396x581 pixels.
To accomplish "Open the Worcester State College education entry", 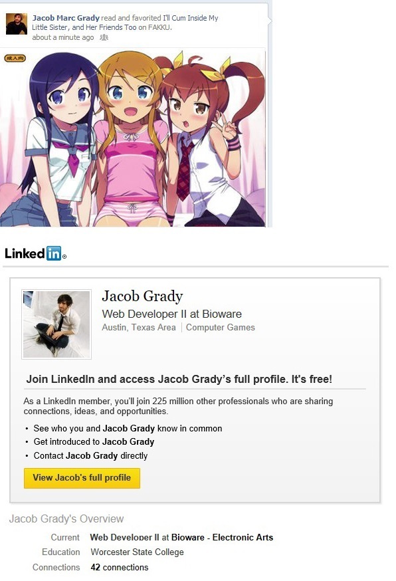I will [x=137, y=552].
